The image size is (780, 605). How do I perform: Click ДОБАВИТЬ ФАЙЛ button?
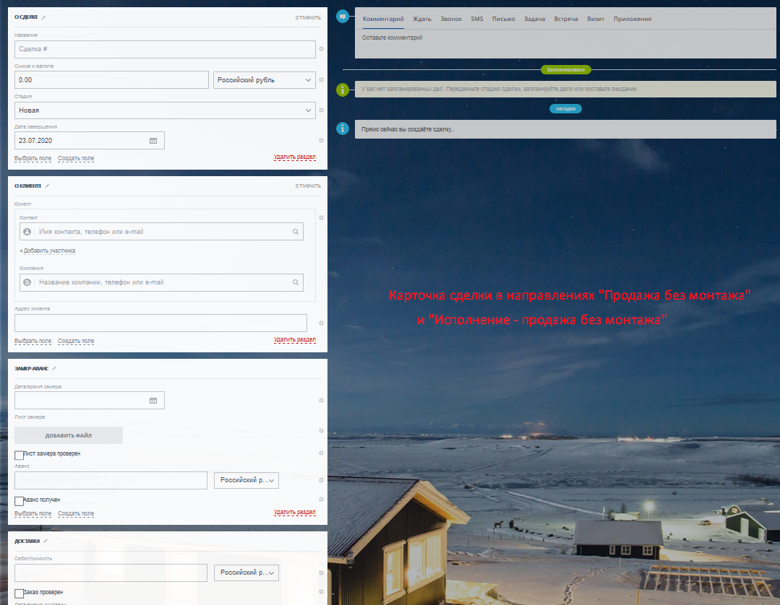click(x=69, y=435)
